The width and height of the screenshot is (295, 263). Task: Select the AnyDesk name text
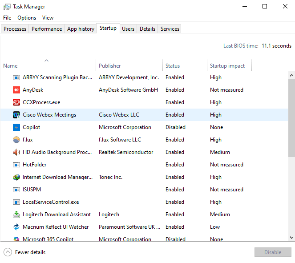coord(33,90)
